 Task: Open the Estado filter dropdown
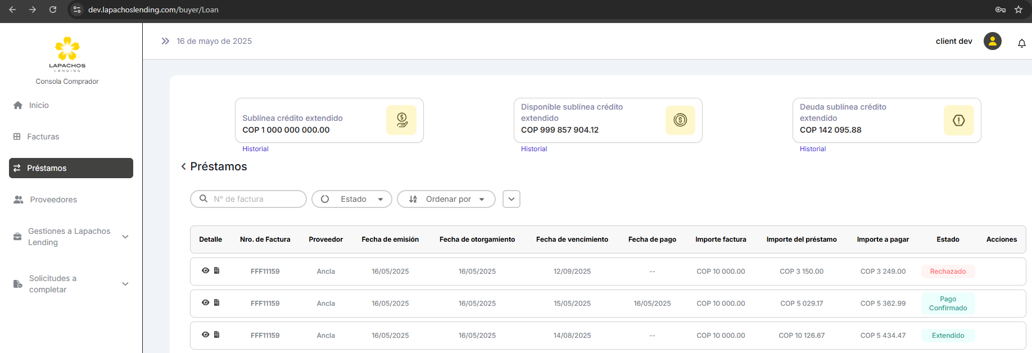(352, 199)
